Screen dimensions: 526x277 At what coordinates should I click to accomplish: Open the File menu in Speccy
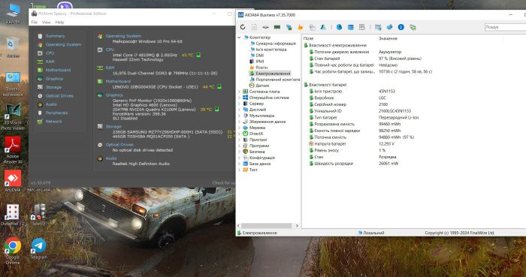[35, 22]
